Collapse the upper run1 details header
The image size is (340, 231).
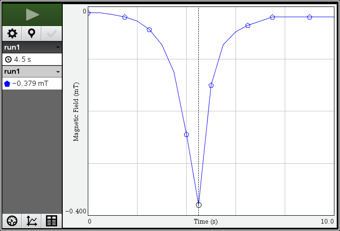(58, 47)
